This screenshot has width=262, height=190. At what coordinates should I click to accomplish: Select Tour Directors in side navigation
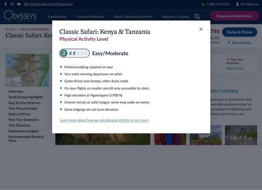pyautogui.click(x=19, y=125)
